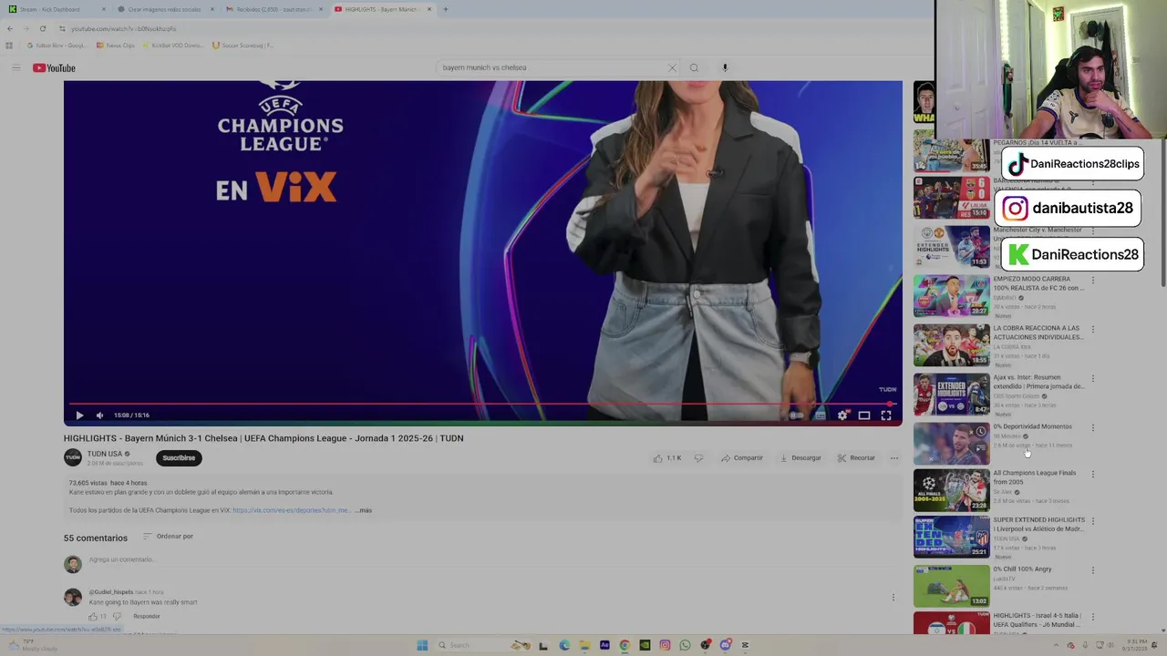Viewport: 1167px width, 656px height.
Task: Clip the video with Recortar
Action: tap(856, 458)
